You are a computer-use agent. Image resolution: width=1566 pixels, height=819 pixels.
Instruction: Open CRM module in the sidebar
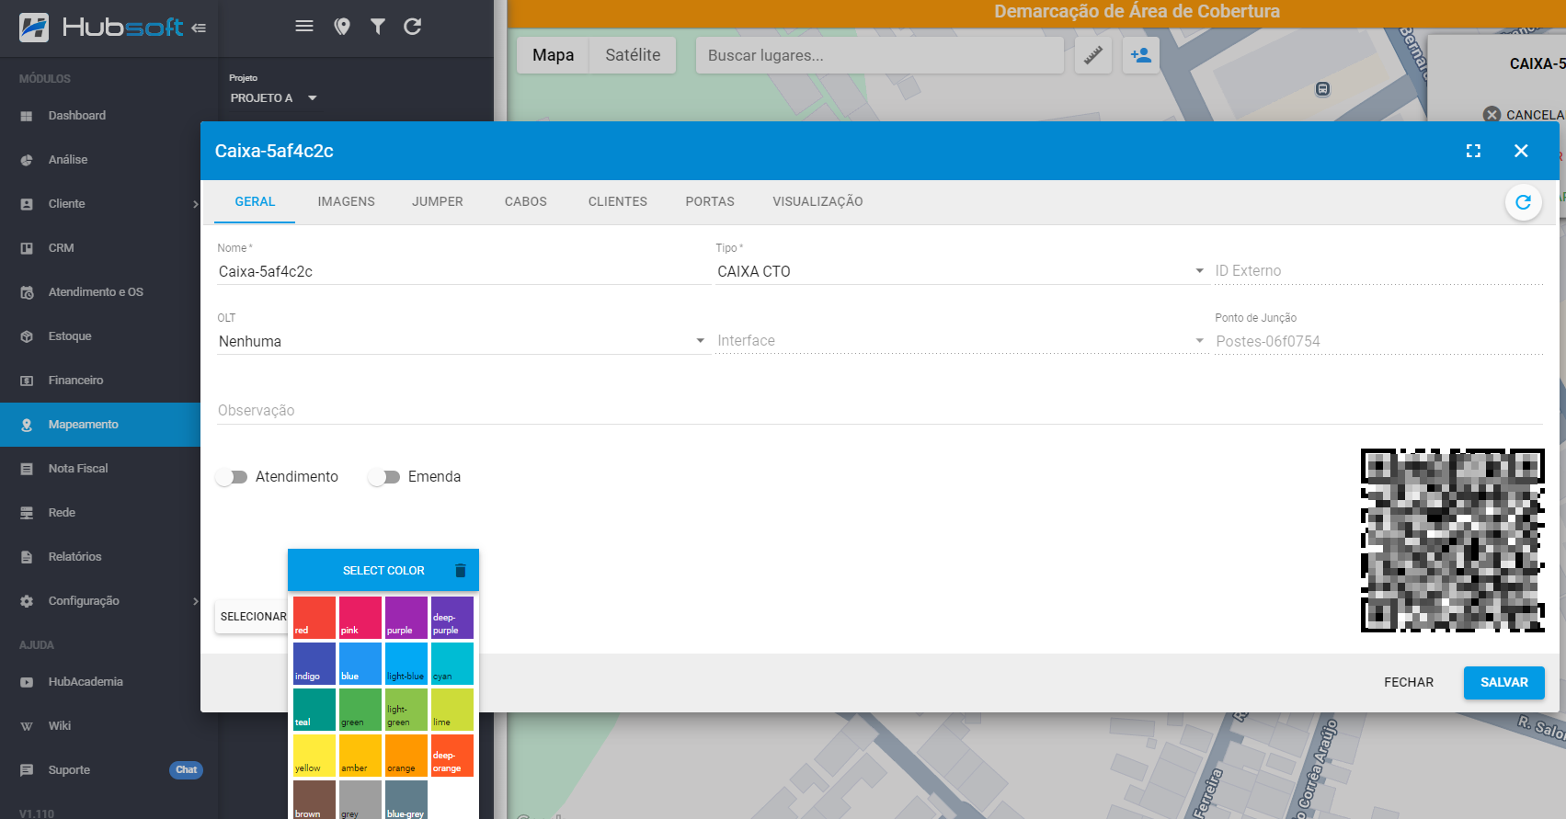coord(100,248)
